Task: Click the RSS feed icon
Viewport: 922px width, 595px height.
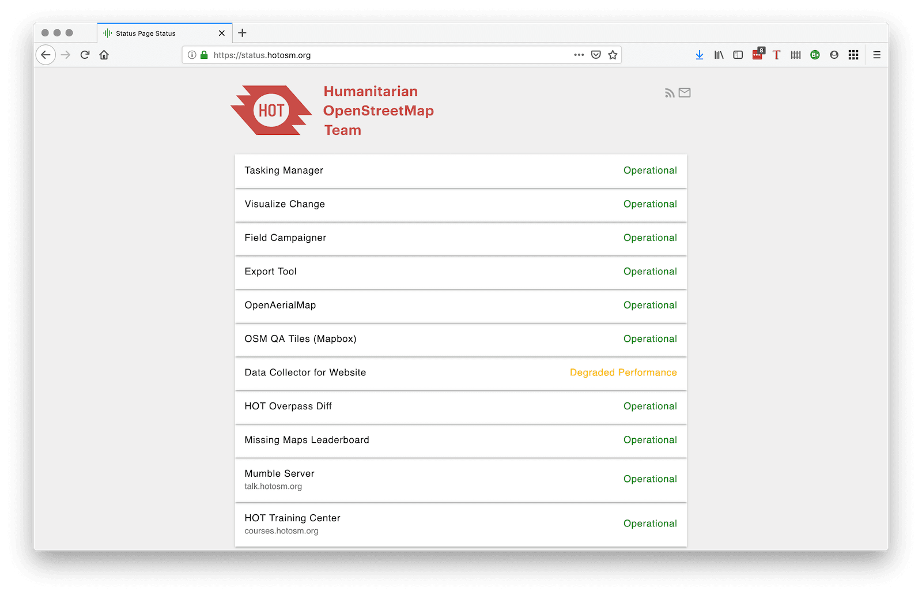Action: coord(669,93)
